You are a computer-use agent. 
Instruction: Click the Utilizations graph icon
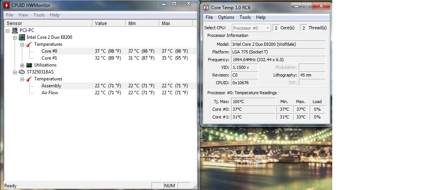click(x=29, y=65)
